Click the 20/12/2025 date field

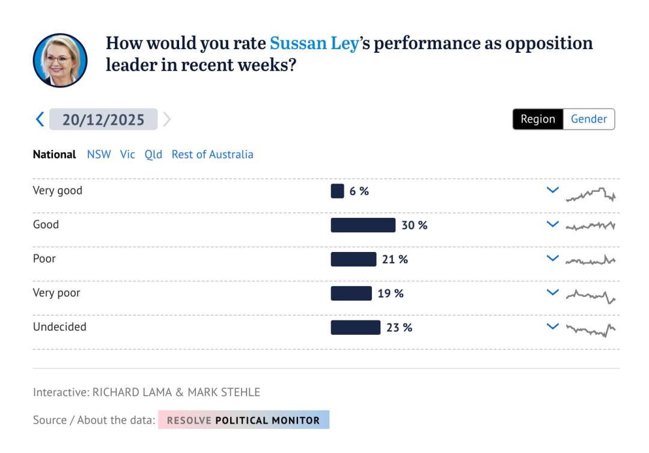[x=103, y=119]
